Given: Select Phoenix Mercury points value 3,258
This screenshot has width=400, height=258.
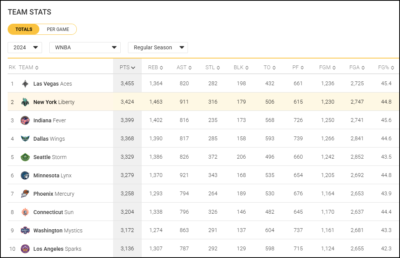Looking at the screenshot, I should (x=127, y=193).
